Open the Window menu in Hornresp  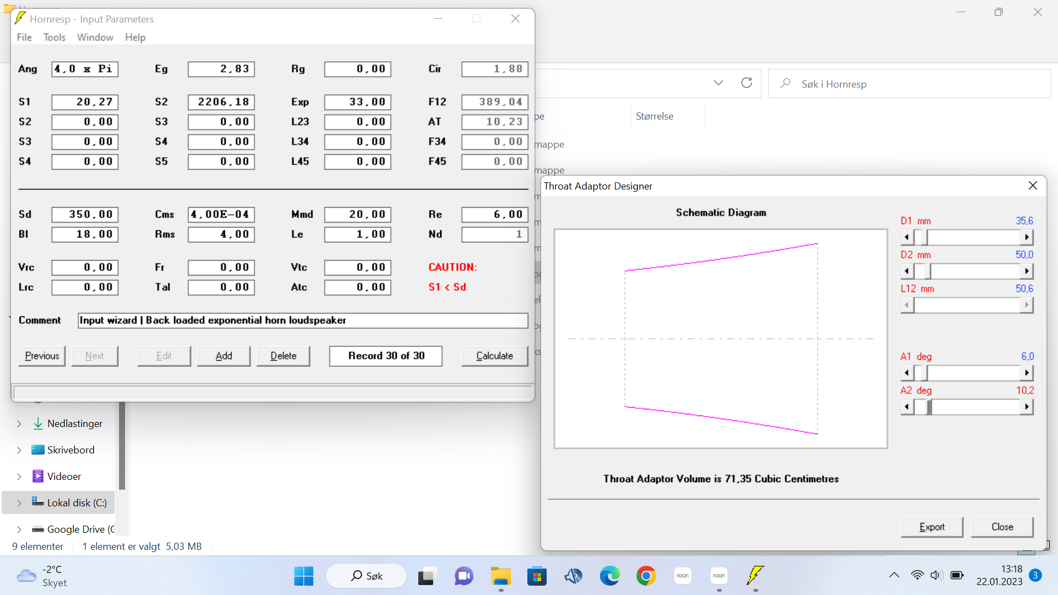pyautogui.click(x=95, y=37)
